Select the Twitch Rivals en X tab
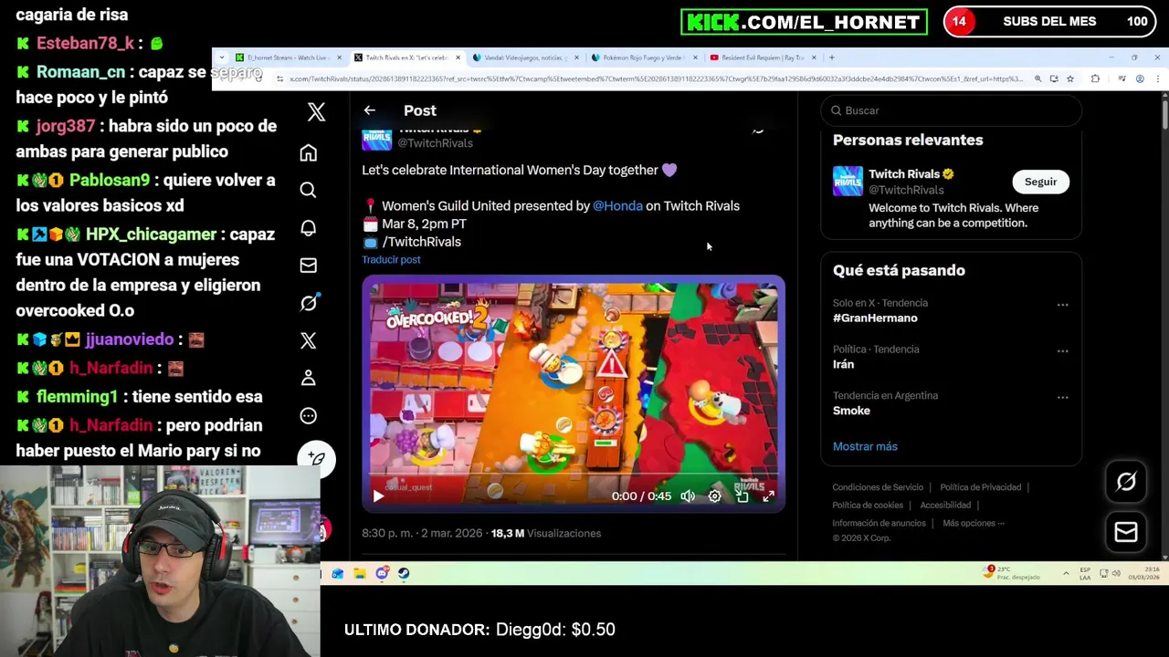Viewport: 1169px width, 657px height. pyautogui.click(x=406, y=57)
